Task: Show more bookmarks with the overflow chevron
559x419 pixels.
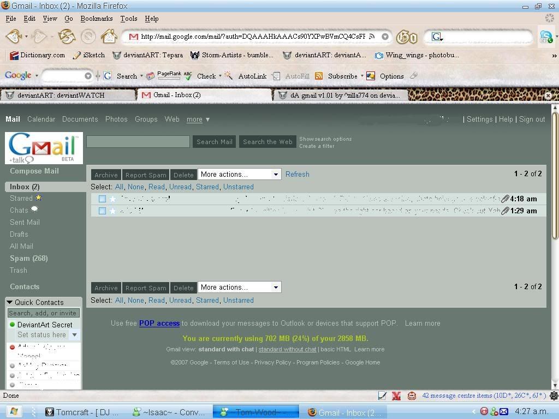Action: [554, 55]
